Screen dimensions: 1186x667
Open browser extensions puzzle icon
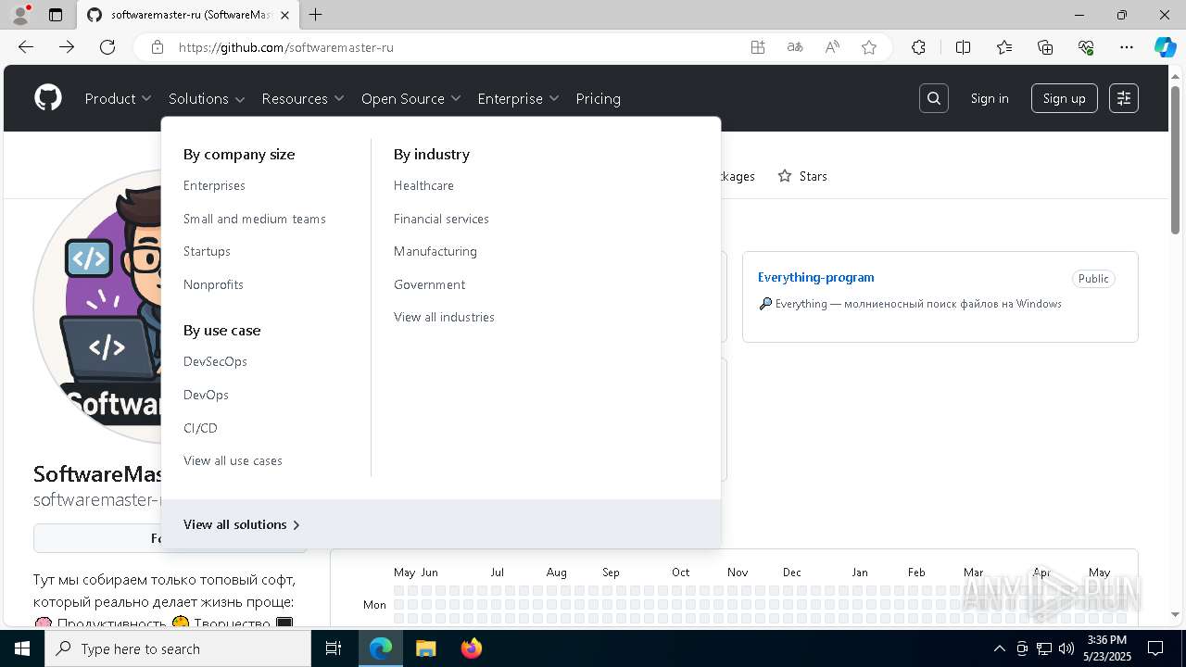918,47
